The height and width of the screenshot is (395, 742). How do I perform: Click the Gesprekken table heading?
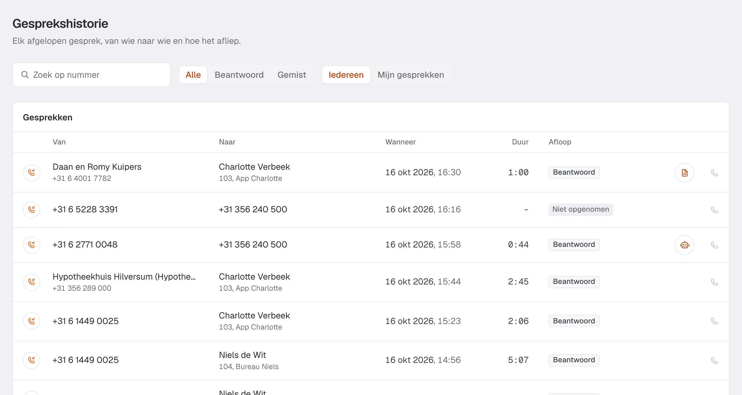(x=48, y=118)
